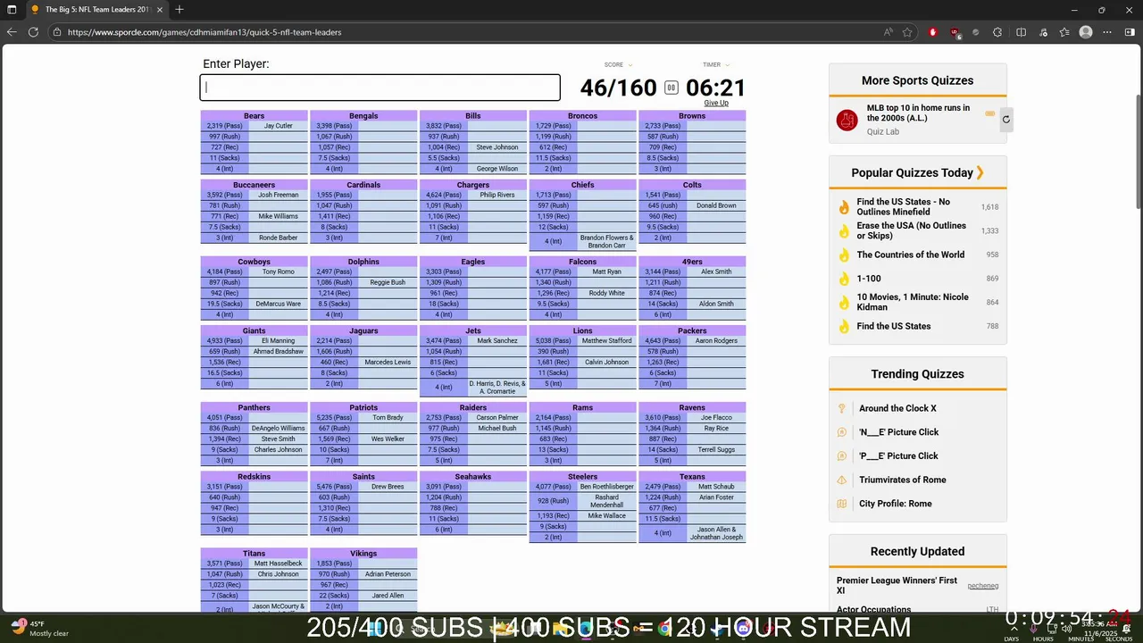Viewport: 1143px width, 643px height.
Task: Click the sporcle URL in address bar
Action: pyautogui.click(x=204, y=32)
